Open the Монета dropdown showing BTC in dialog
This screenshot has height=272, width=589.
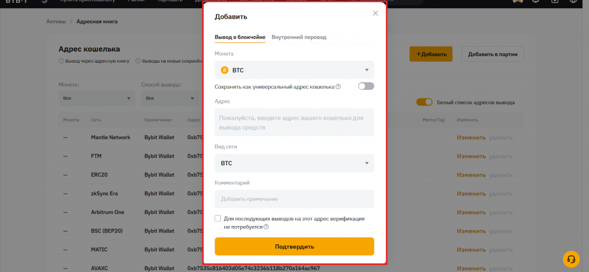tap(294, 70)
